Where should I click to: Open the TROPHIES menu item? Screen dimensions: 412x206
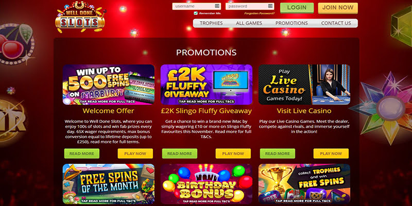click(x=211, y=23)
